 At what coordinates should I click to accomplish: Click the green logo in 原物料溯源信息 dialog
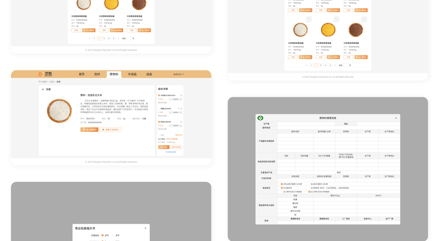pyautogui.click(x=260, y=118)
